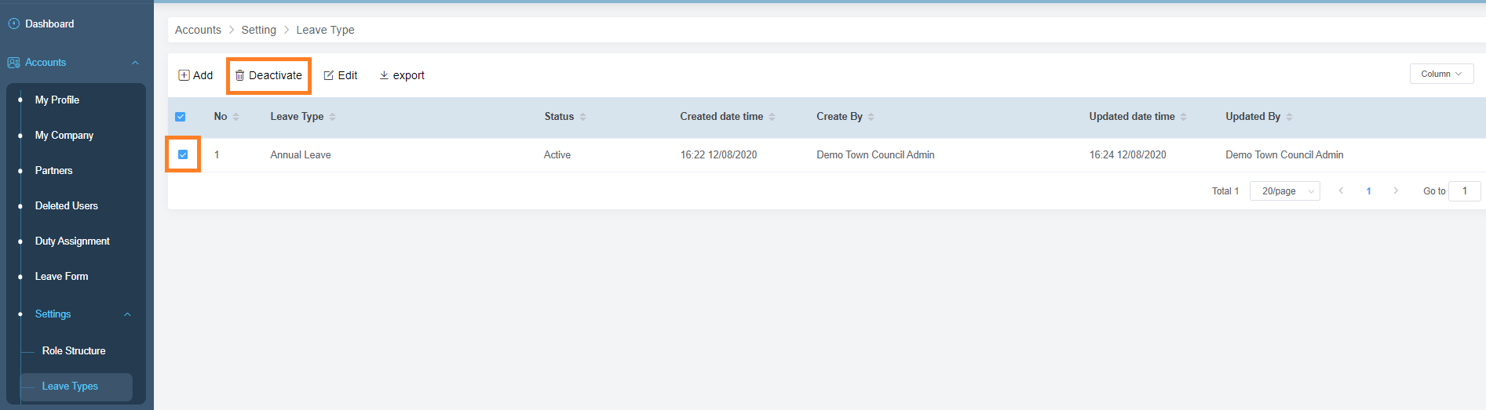The image size is (1486, 410).
Task: Sort by Create By column arrows
Action: tap(871, 117)
